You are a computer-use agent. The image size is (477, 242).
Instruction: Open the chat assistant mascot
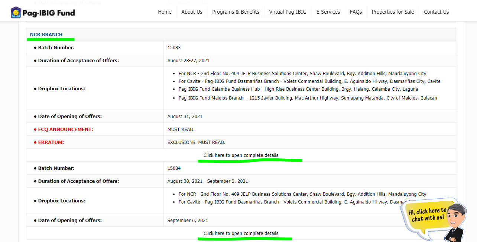coord(455,222)
